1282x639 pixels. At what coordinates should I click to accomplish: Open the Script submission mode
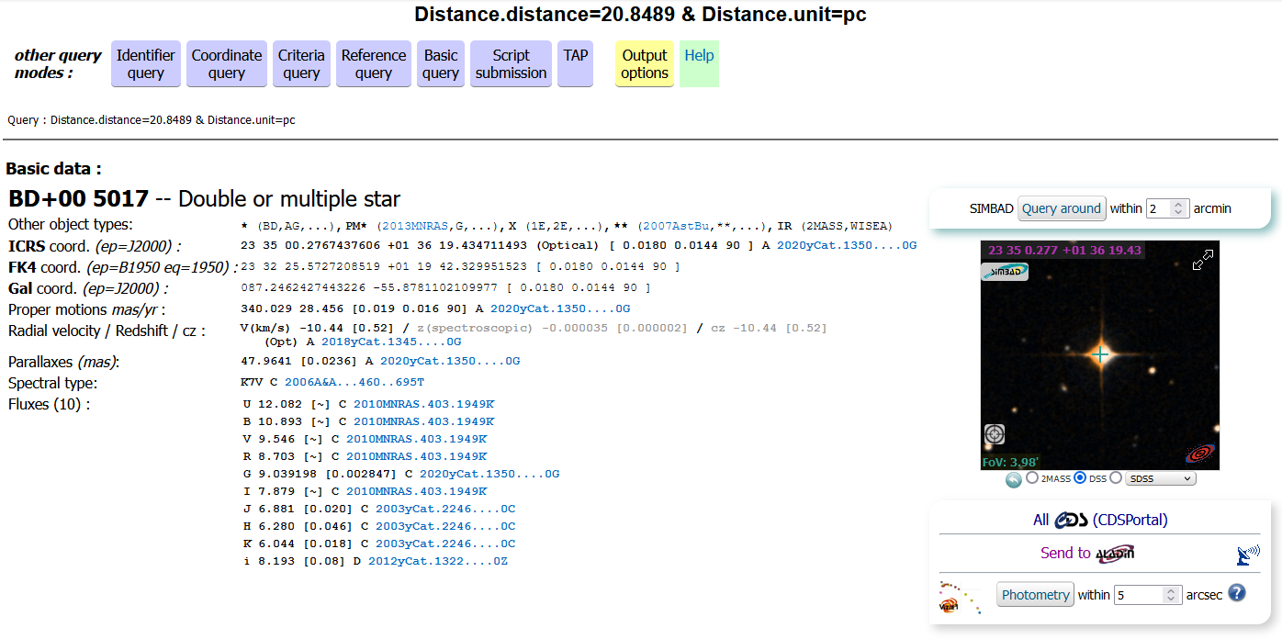tap(512, 64)
